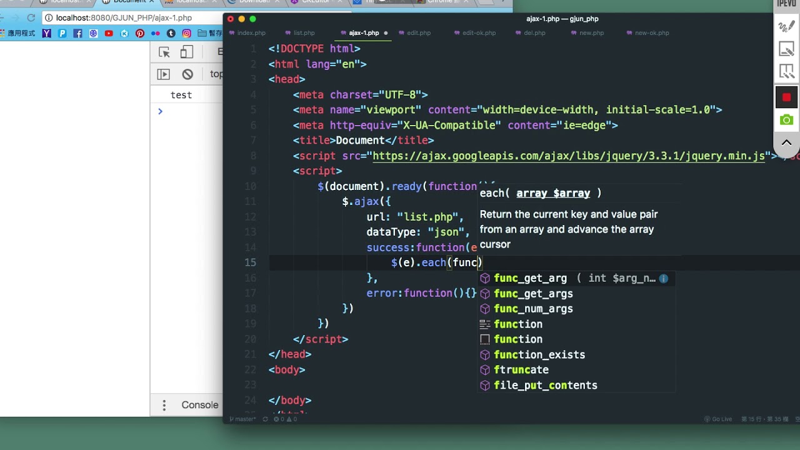Take a snapshot with the IPEVO camera icon
This screenshot has height=450, width=800.
click(x=786, y=119)
